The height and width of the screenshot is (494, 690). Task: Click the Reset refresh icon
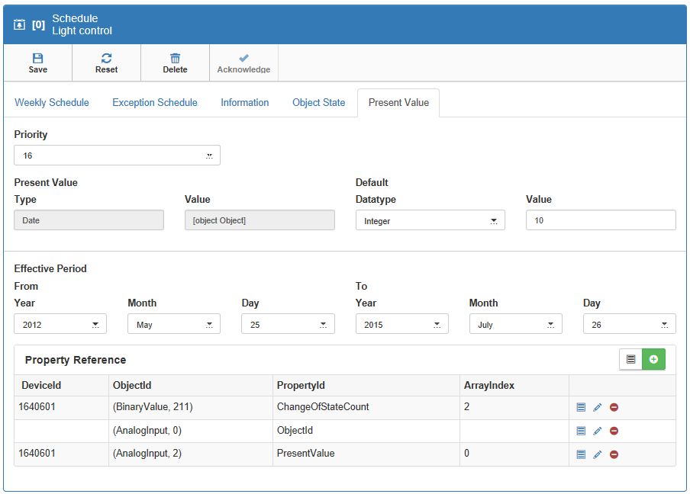tap(106, 58)
